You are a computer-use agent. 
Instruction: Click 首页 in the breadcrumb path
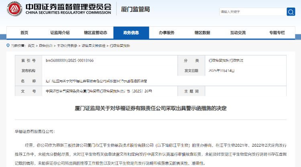tap(31, 46)
